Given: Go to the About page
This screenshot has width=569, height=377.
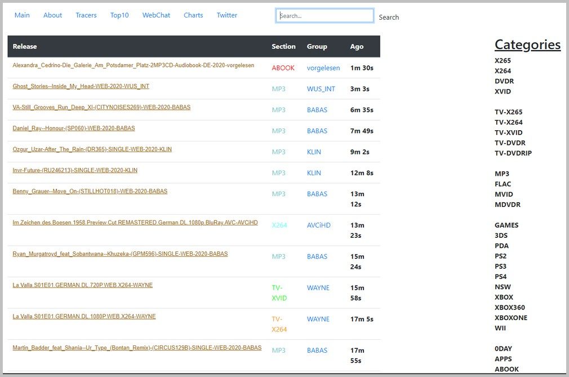Looking at the screenshot, I should tap(52, 15).
